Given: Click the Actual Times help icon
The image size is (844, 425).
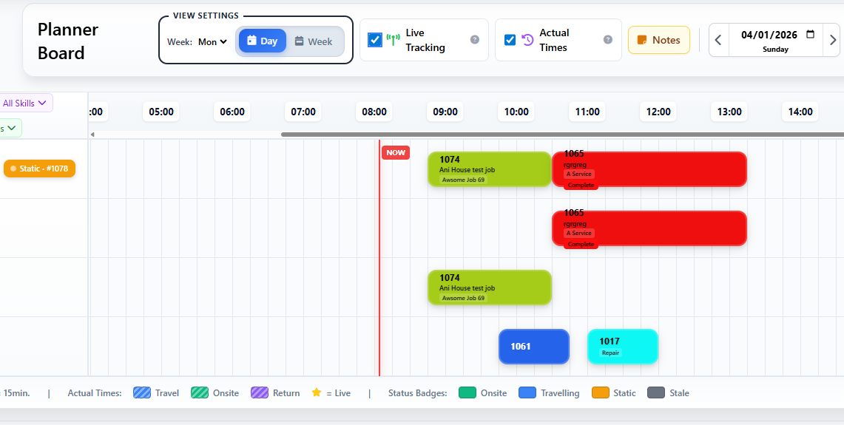Looking at the screenshot, I should (x=608, y=39).
